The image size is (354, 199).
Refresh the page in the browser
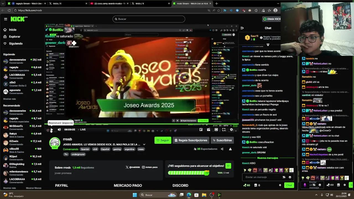click(x=9, y=11)
